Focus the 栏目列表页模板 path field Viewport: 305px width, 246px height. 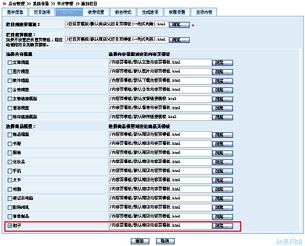pyautogui.click(x=117, y=24)
